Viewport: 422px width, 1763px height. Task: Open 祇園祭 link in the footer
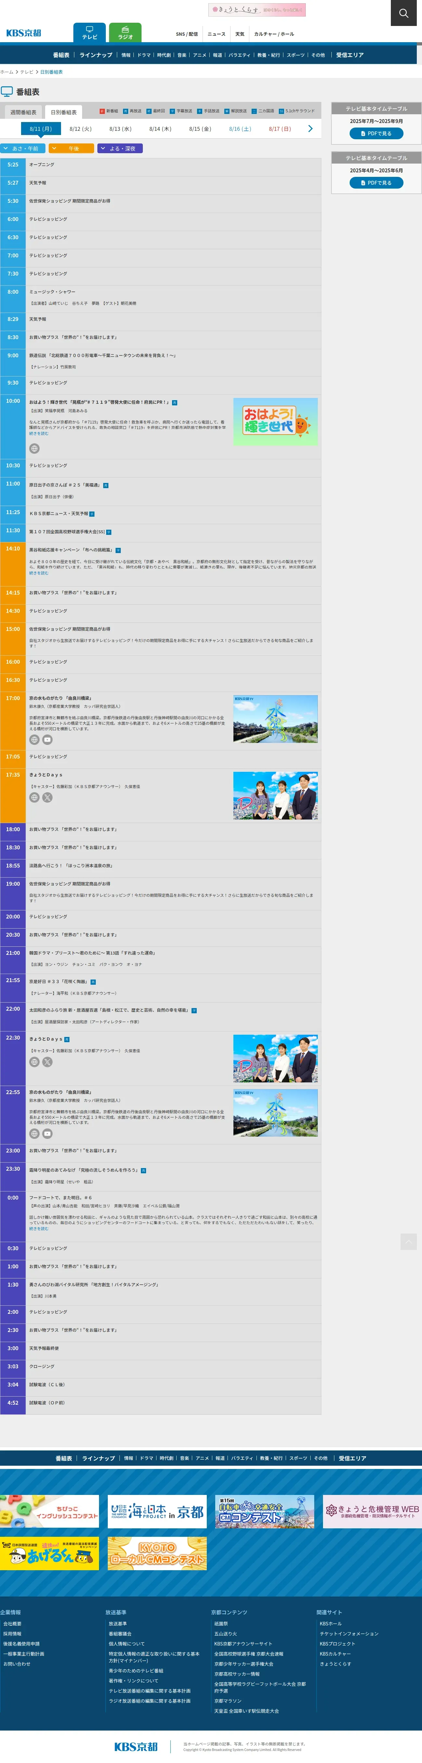coord(221,1623)
